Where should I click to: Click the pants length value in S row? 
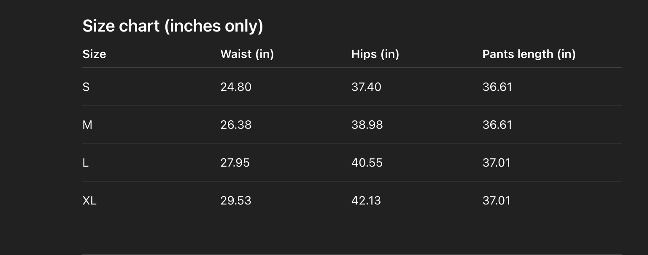497,87
